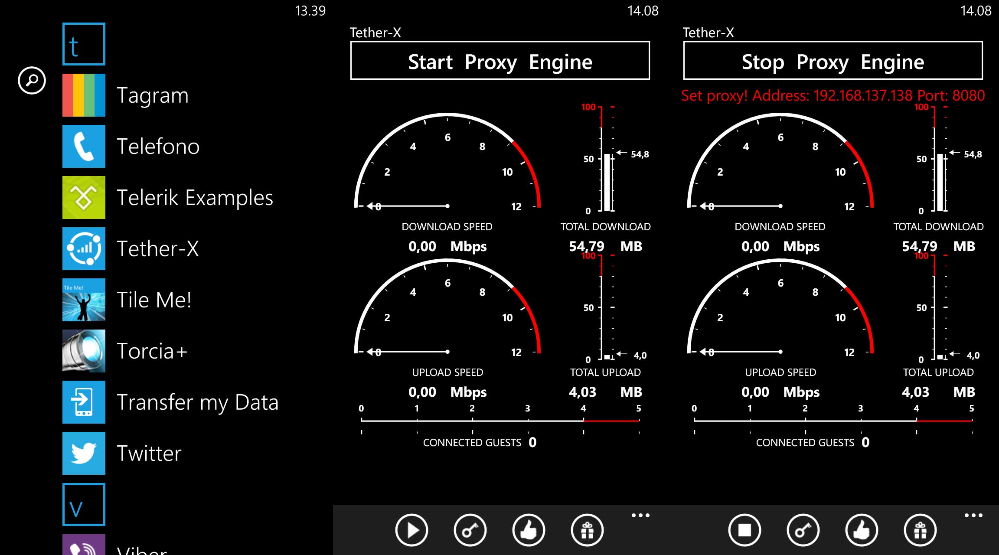Click the red 'Set proxy! Address' message
Viewport: 999px width, 555px height.
[x=833, y=95]
